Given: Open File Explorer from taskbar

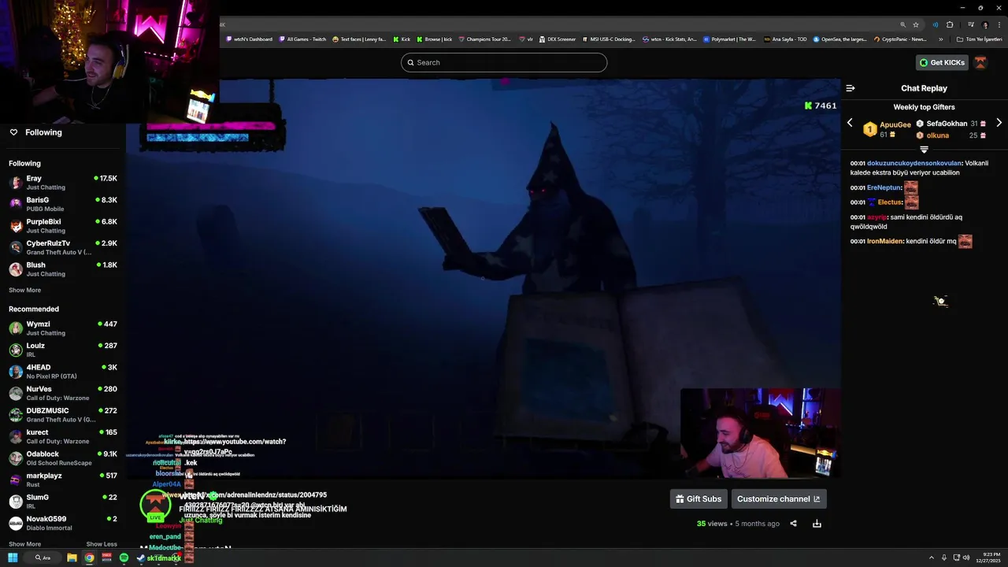Looking at the screenshot, I should [72, 558].
